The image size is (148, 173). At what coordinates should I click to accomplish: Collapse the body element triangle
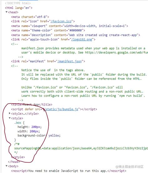pos(7,166)
